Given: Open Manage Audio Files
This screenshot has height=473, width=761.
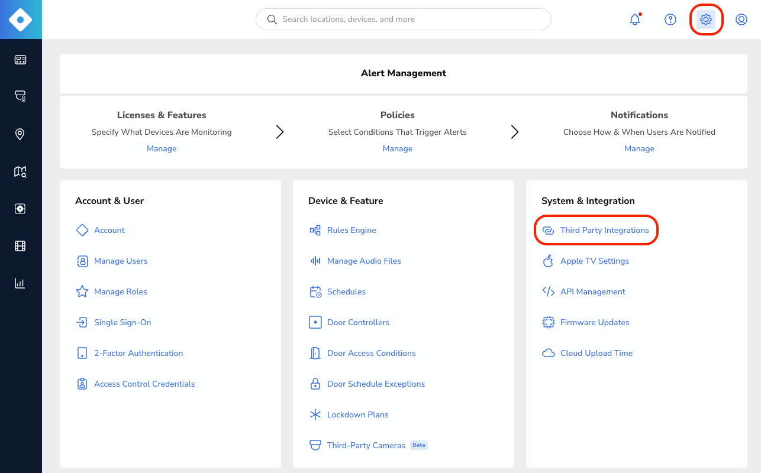Looking at the screenshot, I should point(364,261).
